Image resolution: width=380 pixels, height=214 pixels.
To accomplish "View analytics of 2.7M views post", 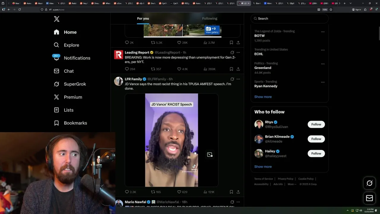I will [x=209, y=43].
